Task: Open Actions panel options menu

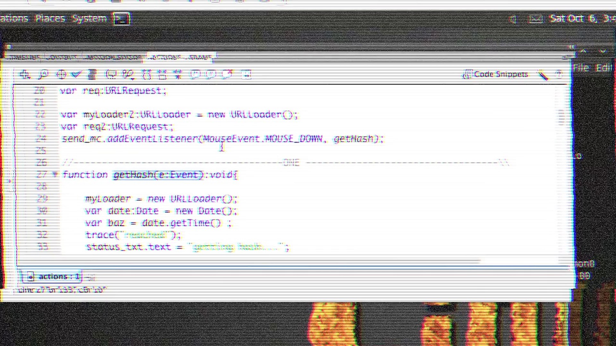Action: point(567,57)
